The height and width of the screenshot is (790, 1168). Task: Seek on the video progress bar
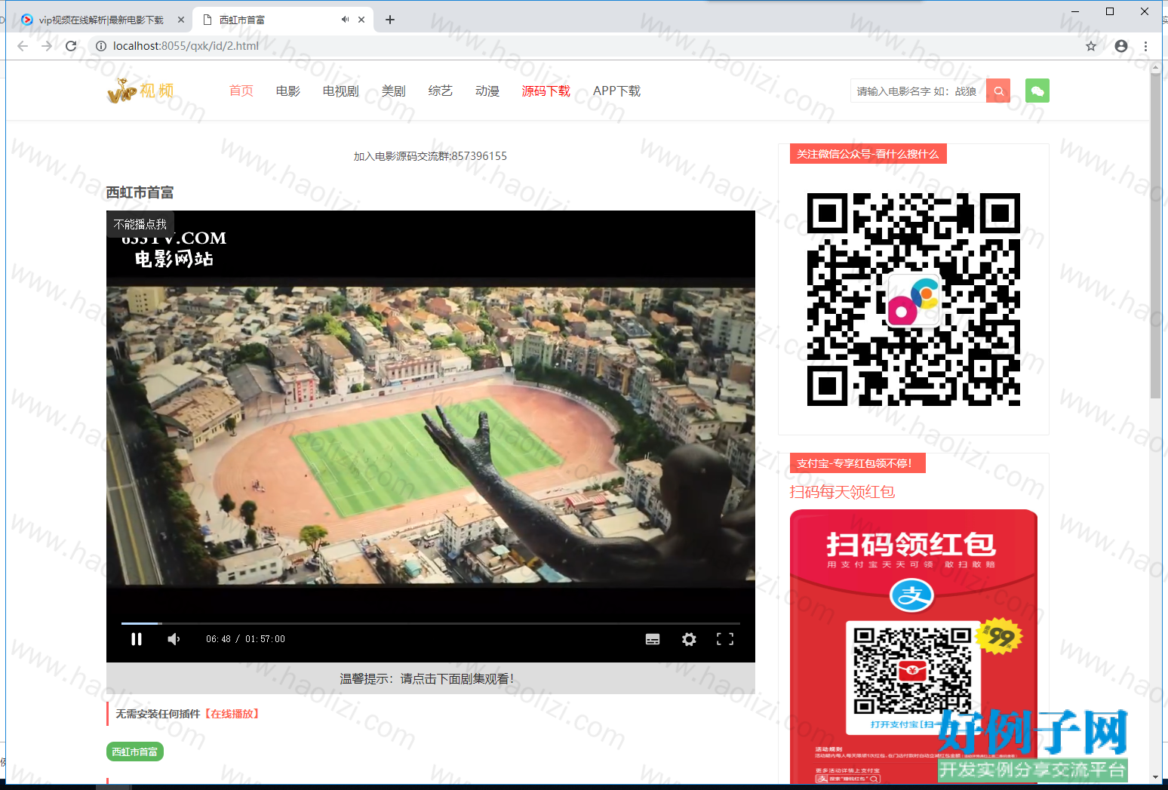point(431,623)
